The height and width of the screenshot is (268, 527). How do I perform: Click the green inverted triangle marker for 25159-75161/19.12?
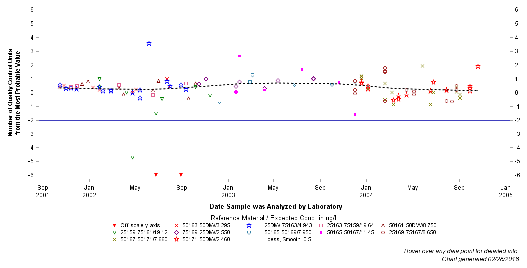click(115, 232)
